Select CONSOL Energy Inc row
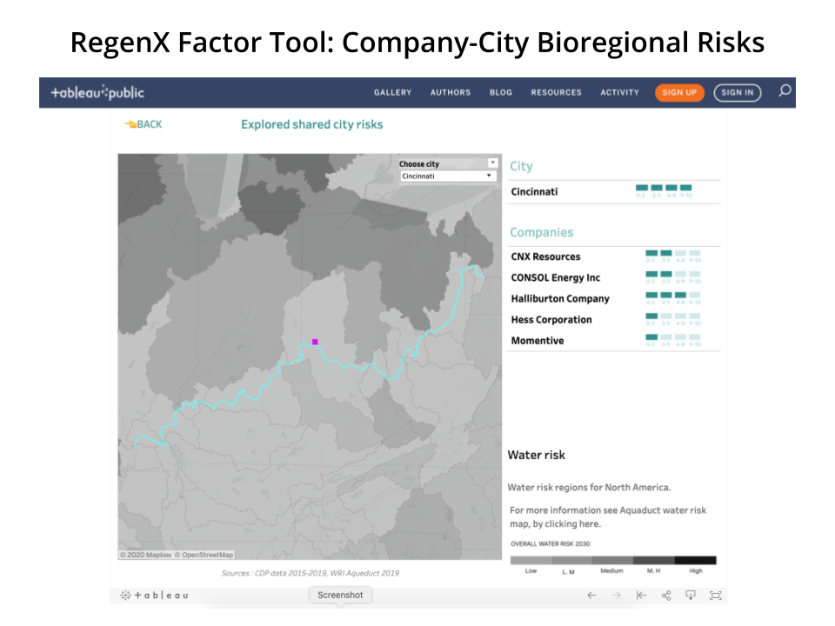 coord(613,277)
